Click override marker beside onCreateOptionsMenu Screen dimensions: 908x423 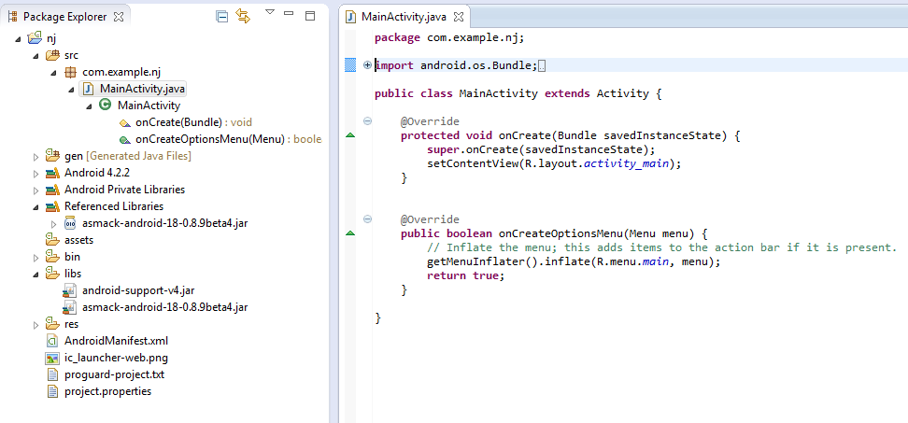click(x=349, y=233)
